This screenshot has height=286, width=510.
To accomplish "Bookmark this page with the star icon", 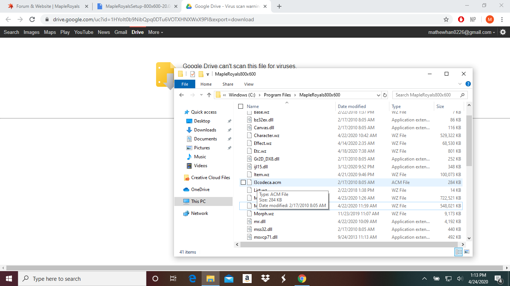I will 446,19.
